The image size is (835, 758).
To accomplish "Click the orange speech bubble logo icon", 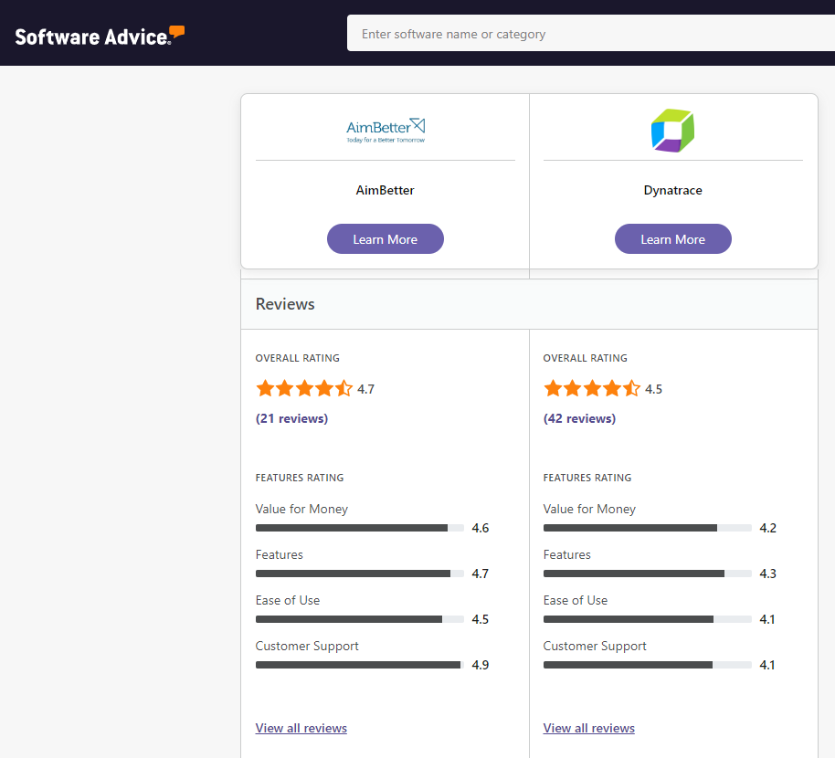I will click(177, 31).
